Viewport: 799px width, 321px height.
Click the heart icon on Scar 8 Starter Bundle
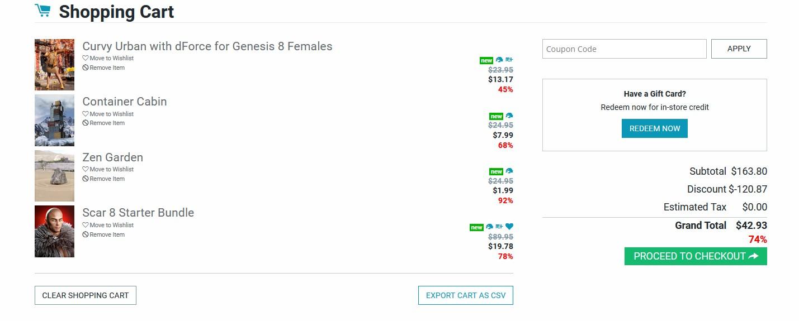(509, 227)
